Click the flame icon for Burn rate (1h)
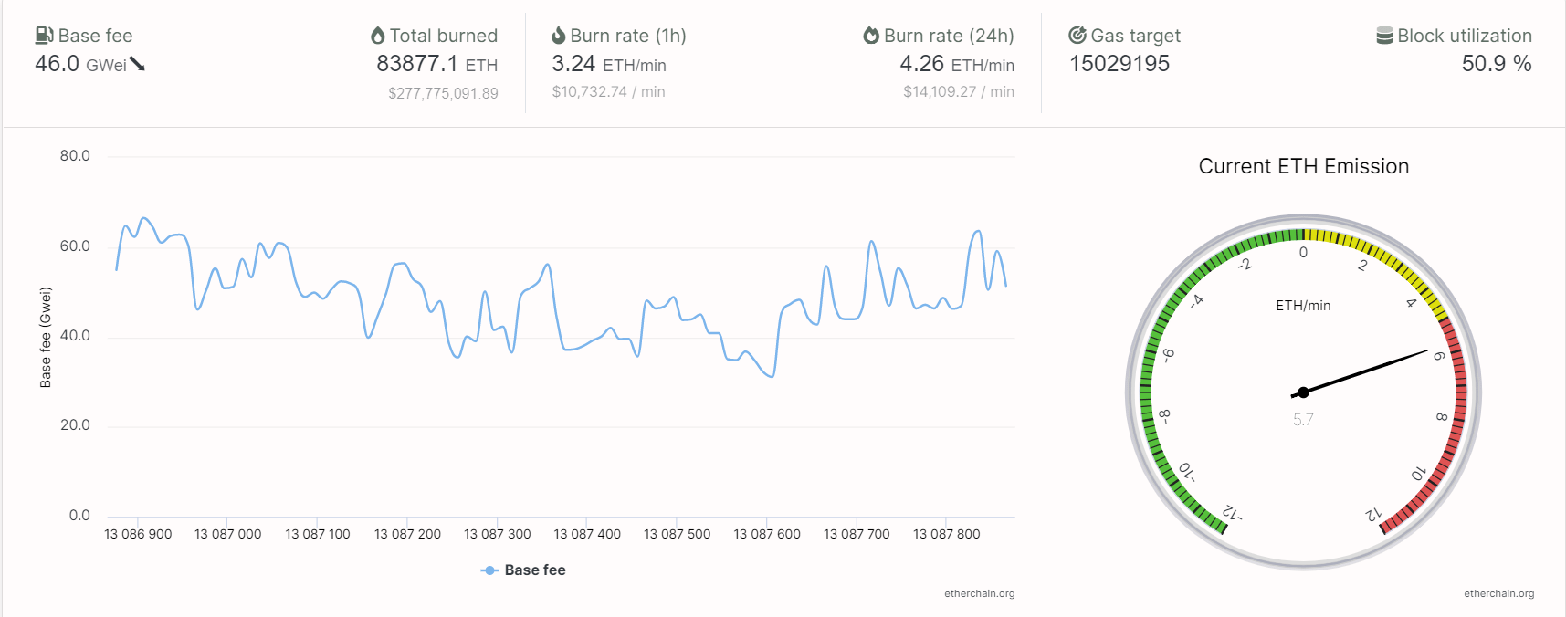 (x=559, y=36)
